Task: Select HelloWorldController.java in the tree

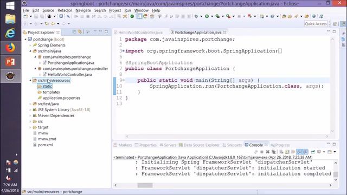Action: coord(70,75)
